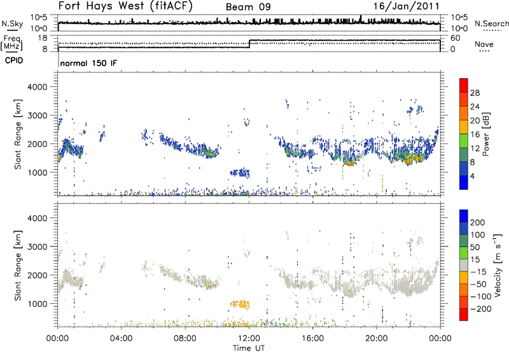This screenshot has width=509, height=352.
Task: Pick the gray ±15 m/s velocity colorbar segment
Action: coord(464,265)
